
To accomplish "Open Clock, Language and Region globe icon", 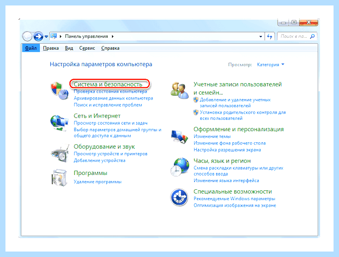I will coord(179,167).
